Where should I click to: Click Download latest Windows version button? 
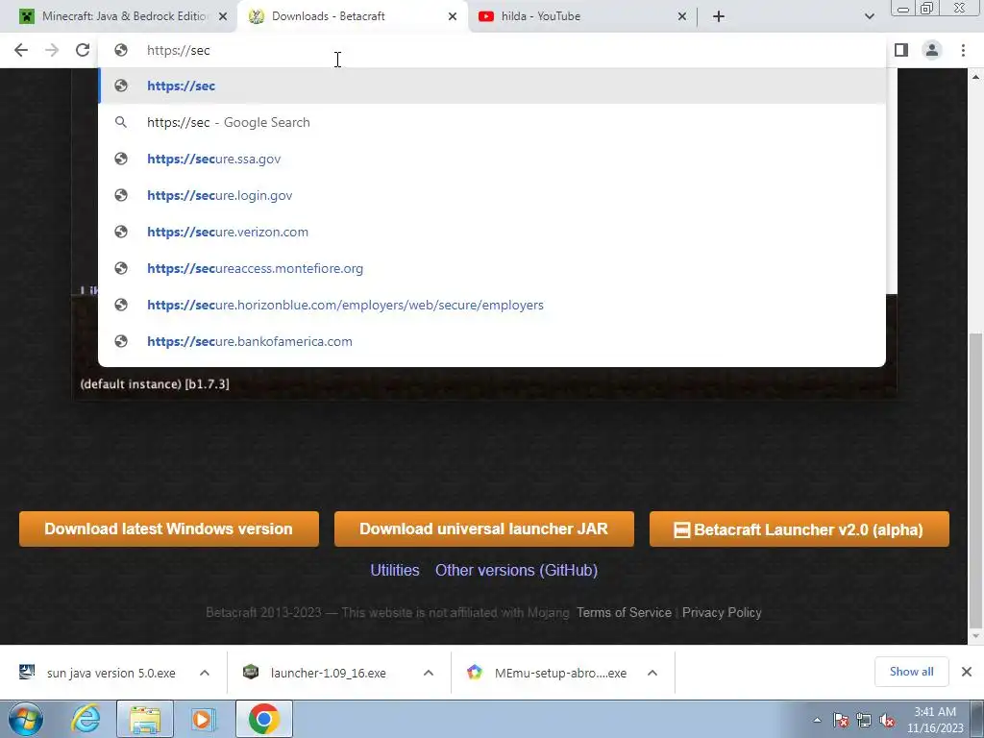click(x=169, y=529)
